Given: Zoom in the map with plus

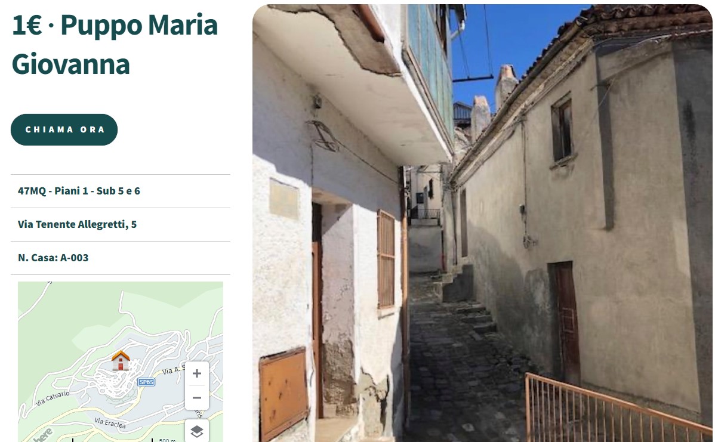Looking at the screenshot, I should click(197, 373).
